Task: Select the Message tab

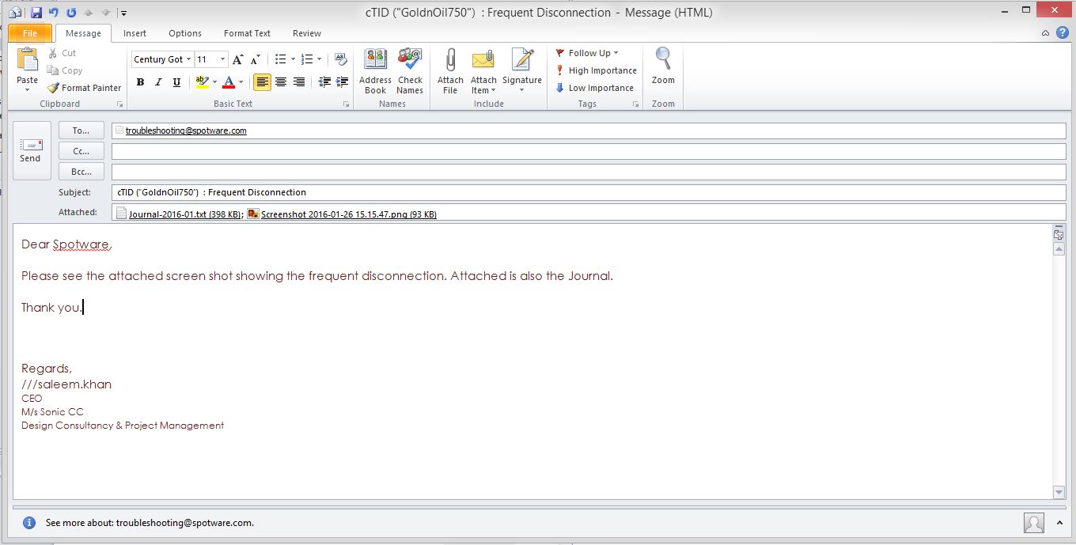Action: click(83, 33)
